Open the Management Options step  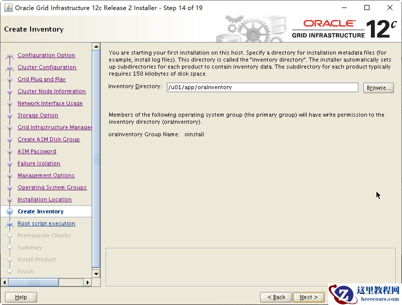point(46,175)
